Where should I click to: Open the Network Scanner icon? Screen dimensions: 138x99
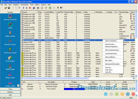click(x=10, y=42)
